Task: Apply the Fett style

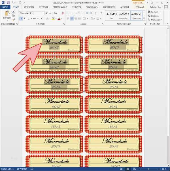Action: point(111,16)
